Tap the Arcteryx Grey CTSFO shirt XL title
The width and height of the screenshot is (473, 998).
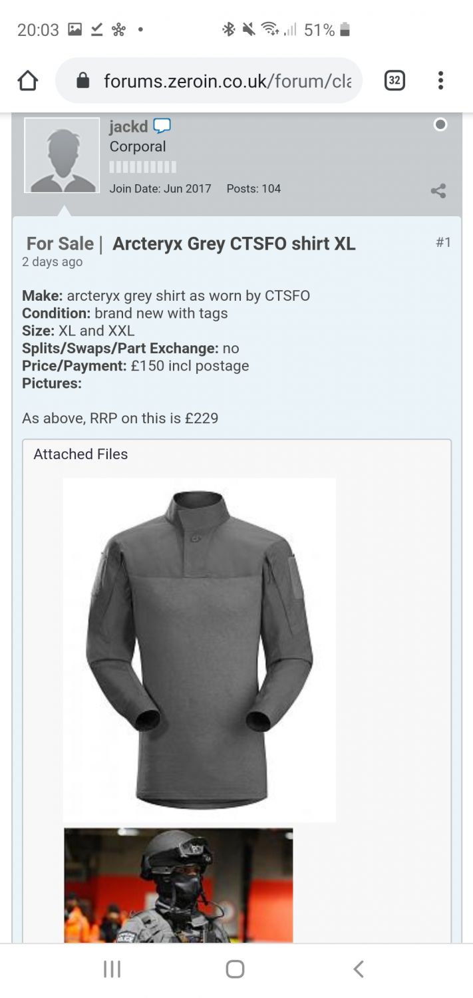[234, 244]
